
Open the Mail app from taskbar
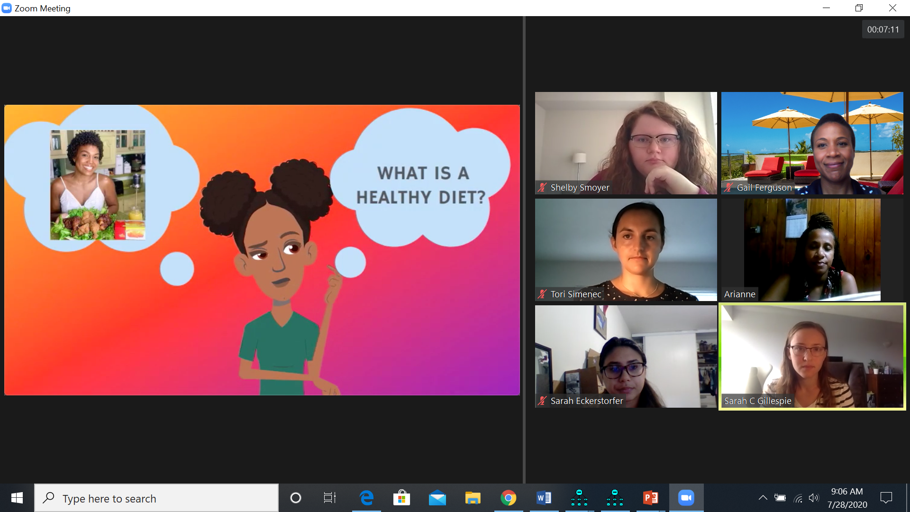(437, 498)
